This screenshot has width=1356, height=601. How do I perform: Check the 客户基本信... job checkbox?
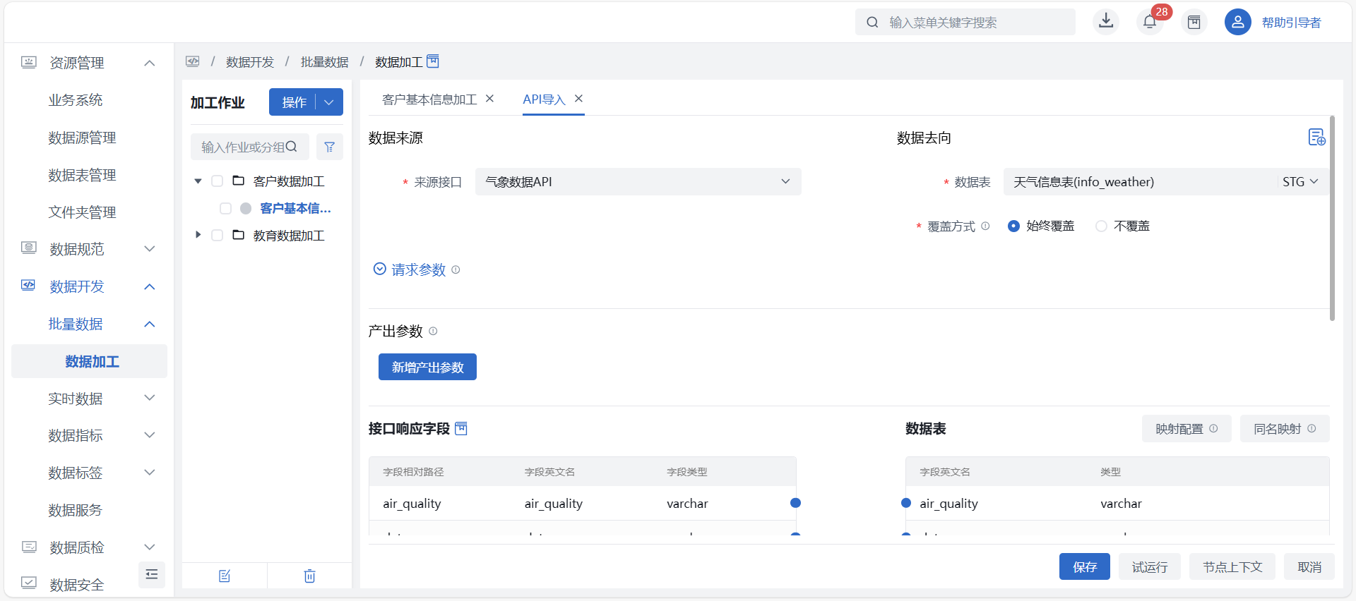[225, 208]
